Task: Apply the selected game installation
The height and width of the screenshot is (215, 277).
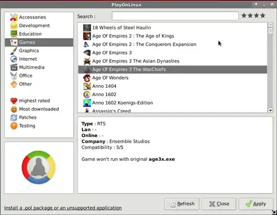Action: coord(256,204)
